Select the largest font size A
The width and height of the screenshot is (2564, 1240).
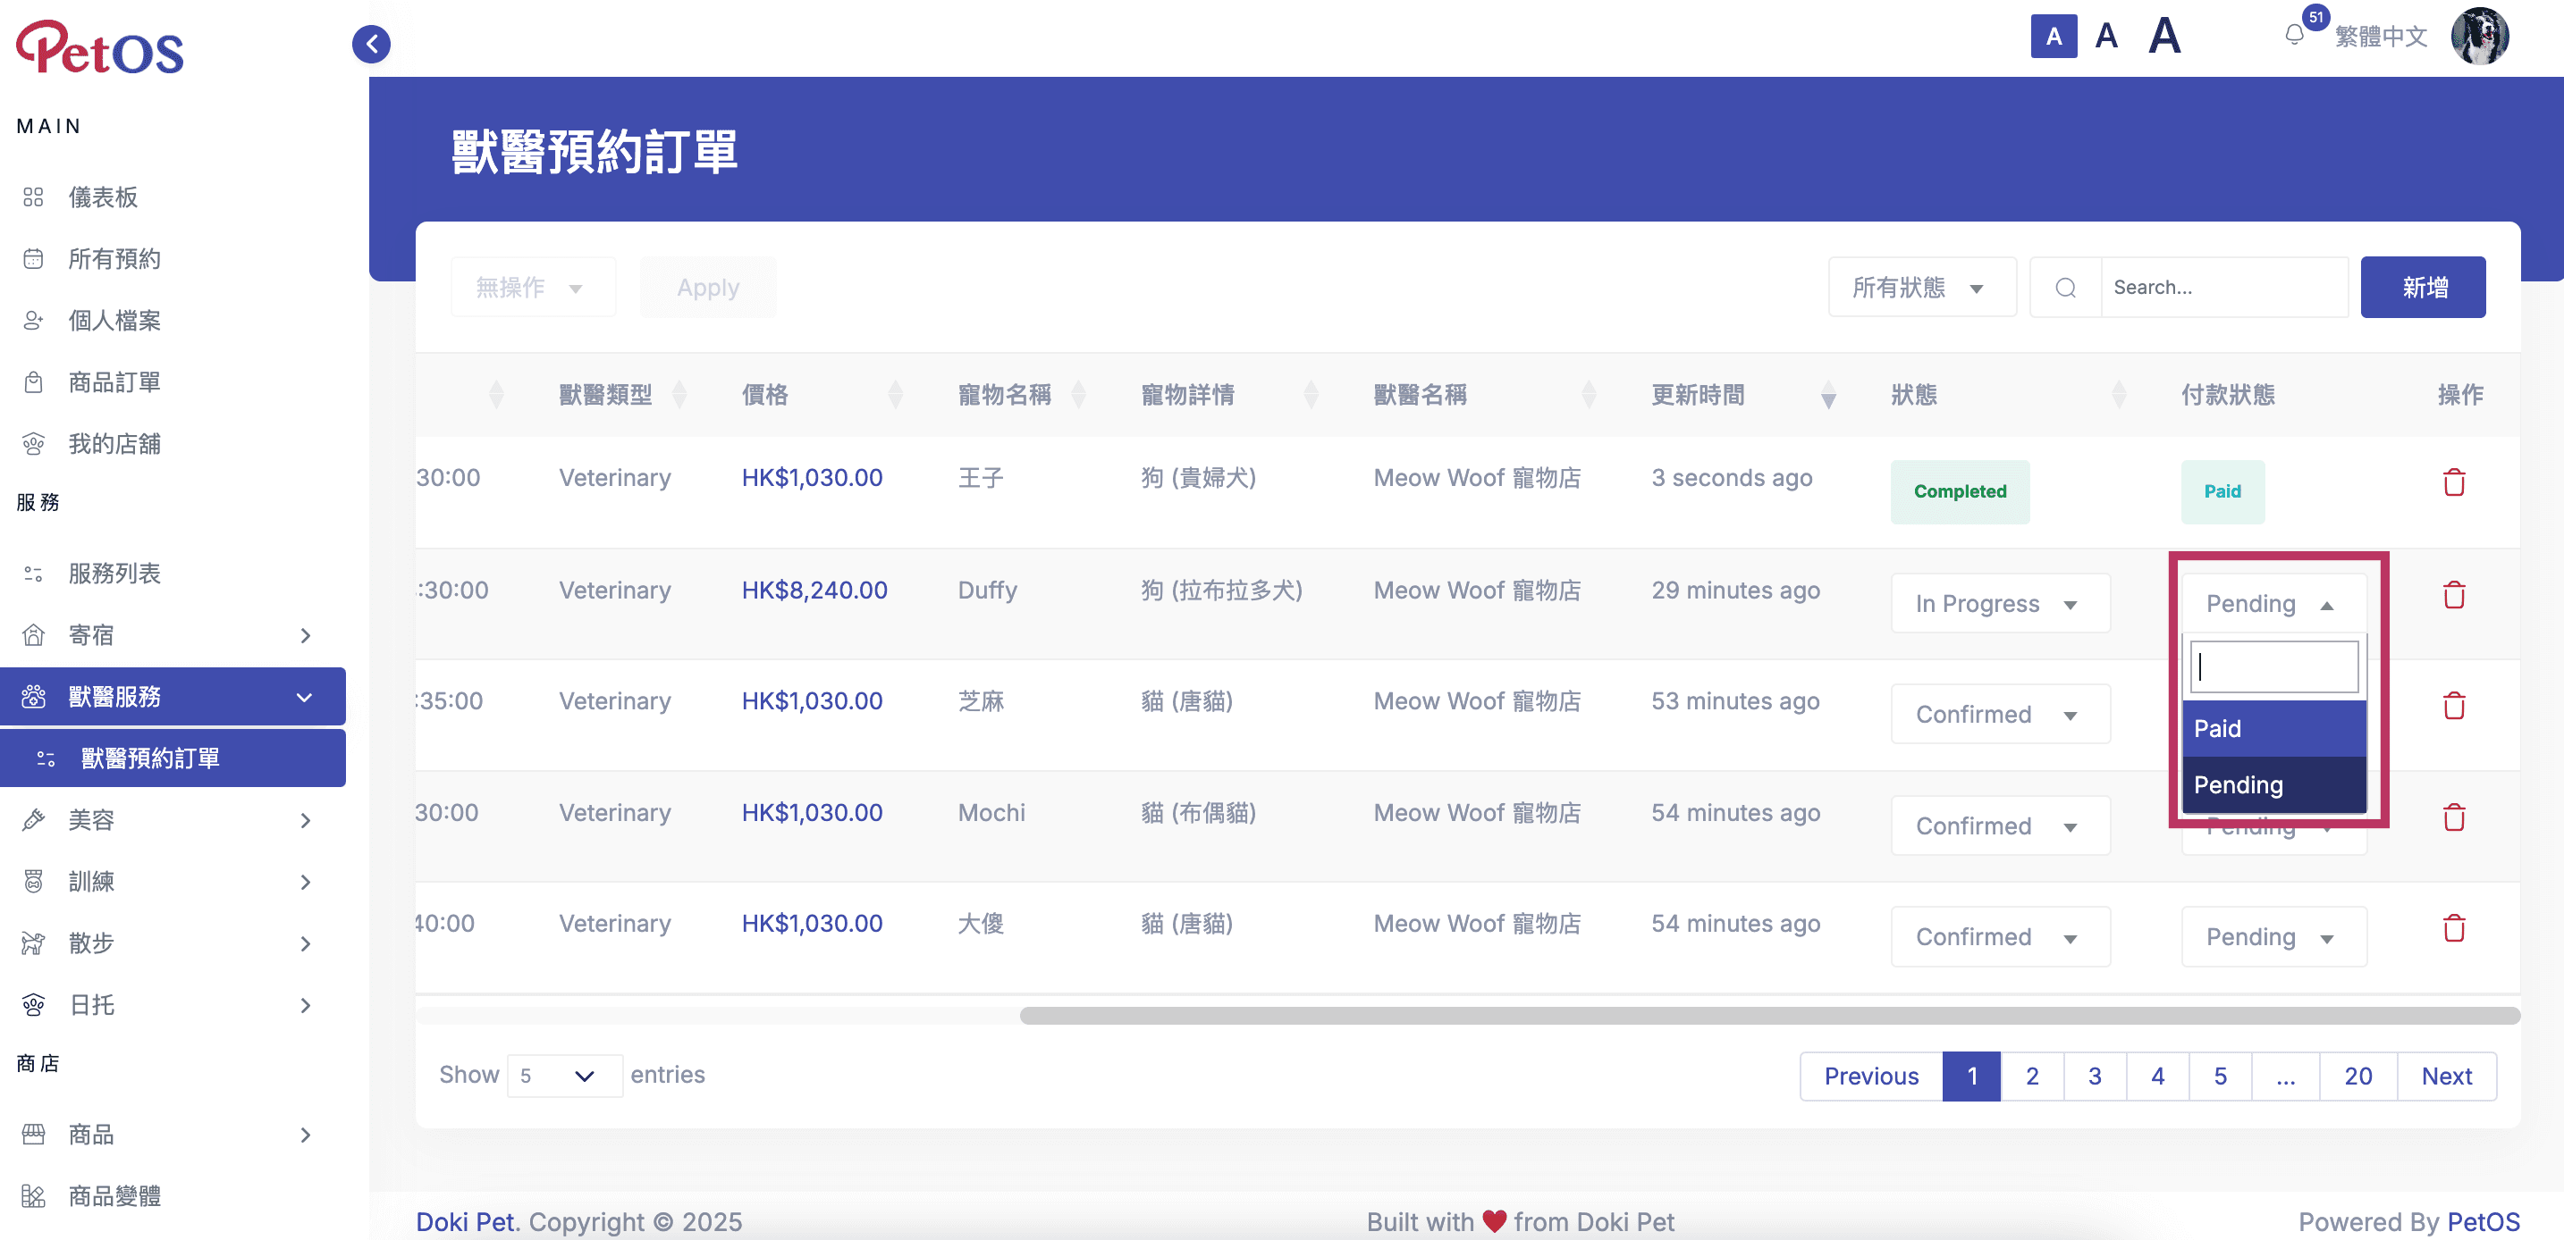point(2165,36)
